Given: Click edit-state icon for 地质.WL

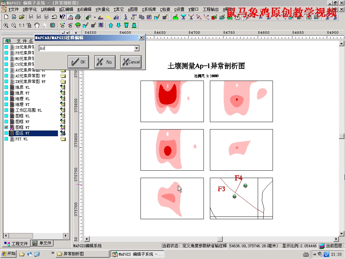Looking at the screenshot, I should (63, 87).
